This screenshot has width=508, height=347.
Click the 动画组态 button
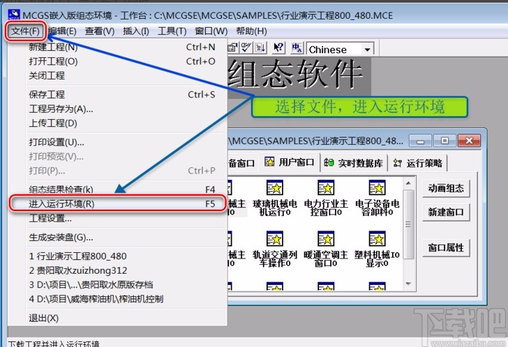tap(446, 188)
